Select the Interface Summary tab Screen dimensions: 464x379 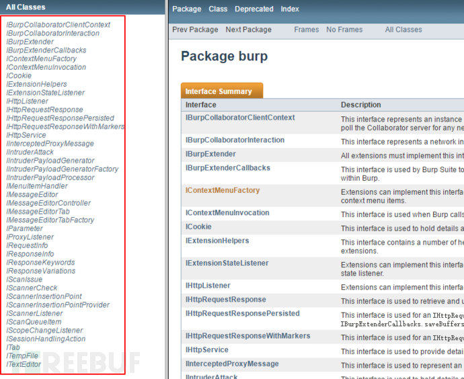[222, 91]
